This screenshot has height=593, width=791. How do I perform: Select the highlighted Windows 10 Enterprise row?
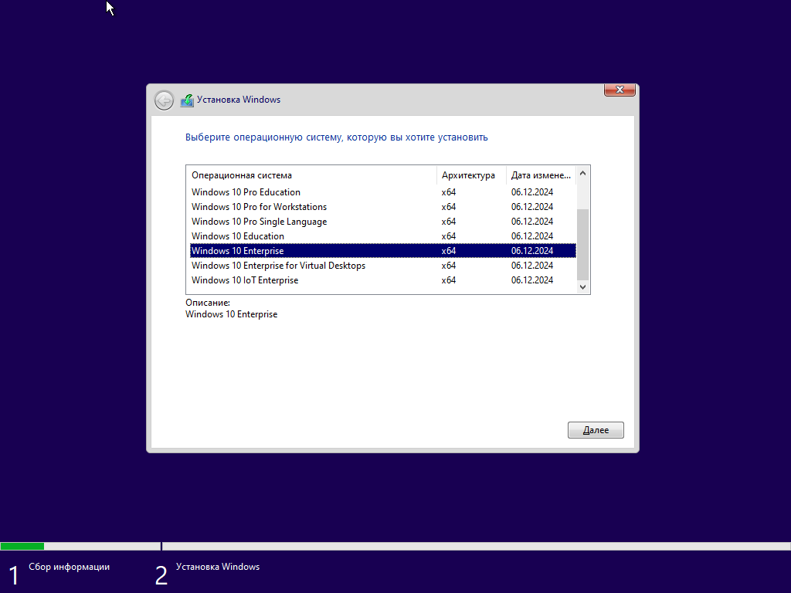click(383, 251)
